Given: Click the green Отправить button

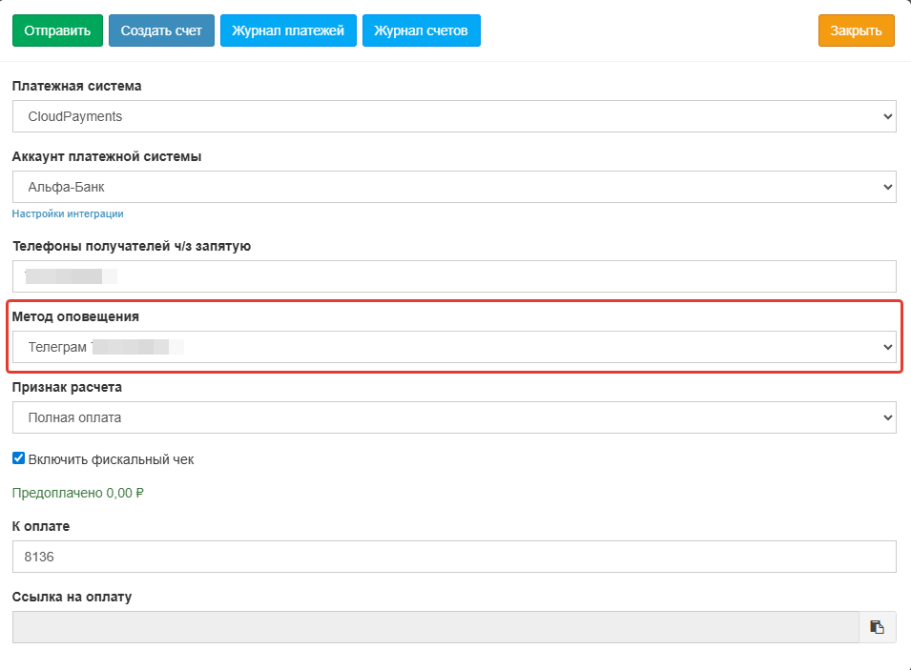Looking at the screenshot, I should [57, 30].
